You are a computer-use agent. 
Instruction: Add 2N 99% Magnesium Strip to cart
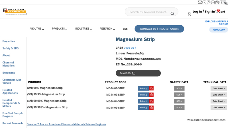click(x=151, y=88)
